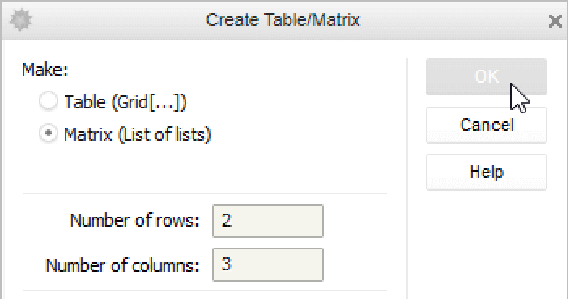Choose the Matrix (List of lists) radio button
The image size is (570, 301).
tap(49, 134)
